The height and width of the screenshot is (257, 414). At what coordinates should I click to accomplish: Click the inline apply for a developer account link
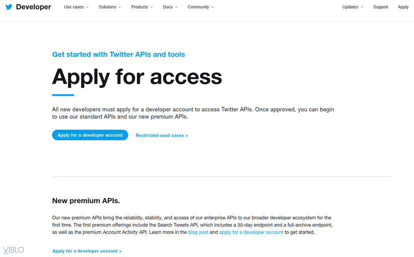[x=251, y=232]
